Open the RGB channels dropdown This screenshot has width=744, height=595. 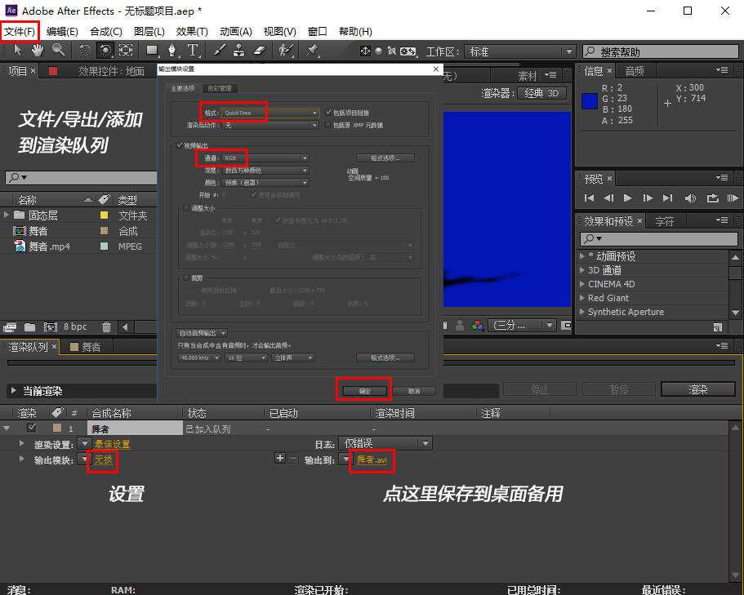point(265,158)
